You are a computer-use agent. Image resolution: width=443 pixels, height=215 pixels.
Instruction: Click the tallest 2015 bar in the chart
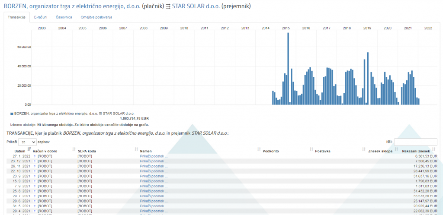pos(288,69)
